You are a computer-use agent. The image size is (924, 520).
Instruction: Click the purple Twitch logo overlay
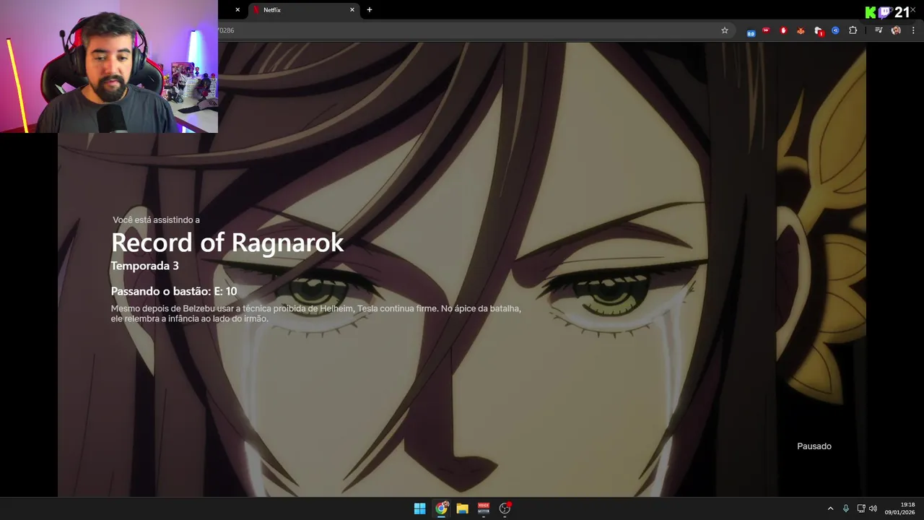(885, 12)
